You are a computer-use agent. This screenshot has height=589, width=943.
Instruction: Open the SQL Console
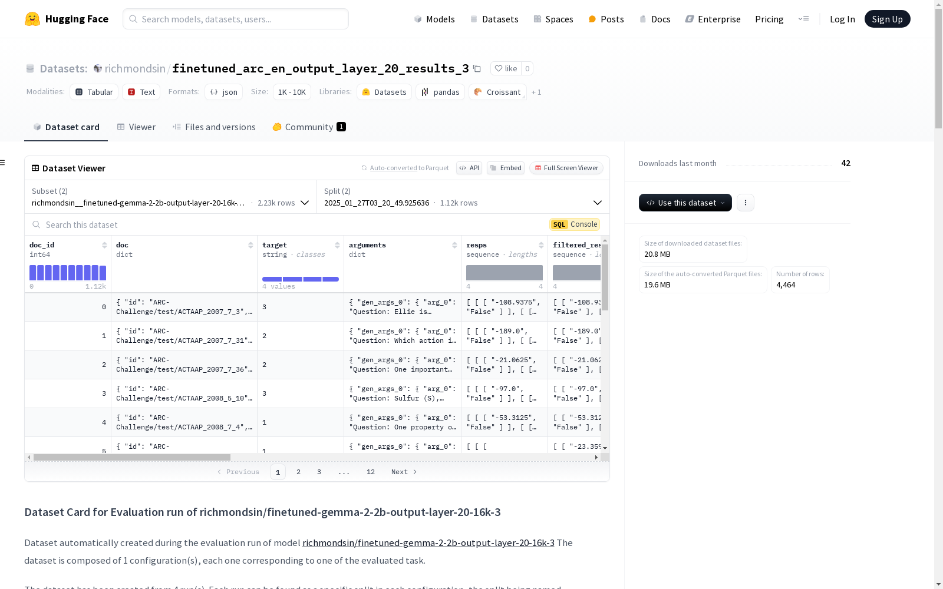tap(575, 224)
